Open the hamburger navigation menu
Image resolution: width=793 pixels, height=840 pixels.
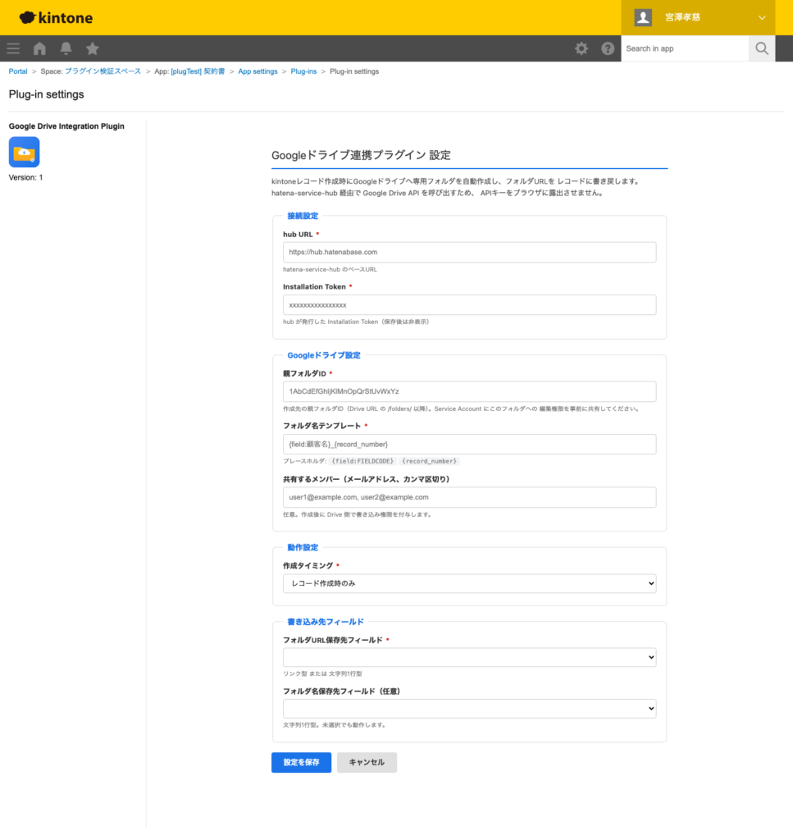(13, 48)
